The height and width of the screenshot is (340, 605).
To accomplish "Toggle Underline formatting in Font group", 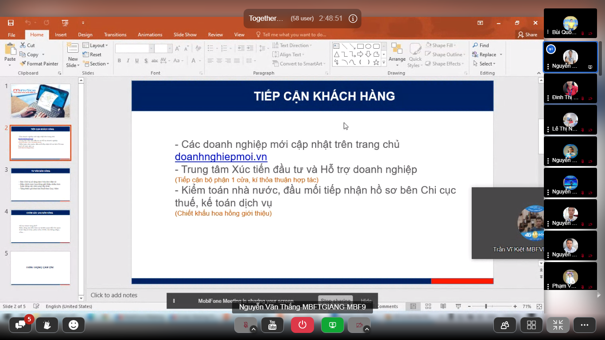I will pyautogui.click(x=137, y=61).
